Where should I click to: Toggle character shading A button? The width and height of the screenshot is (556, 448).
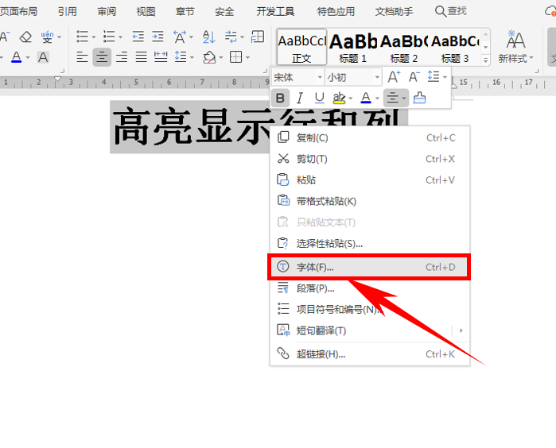(x=43, y=57)
